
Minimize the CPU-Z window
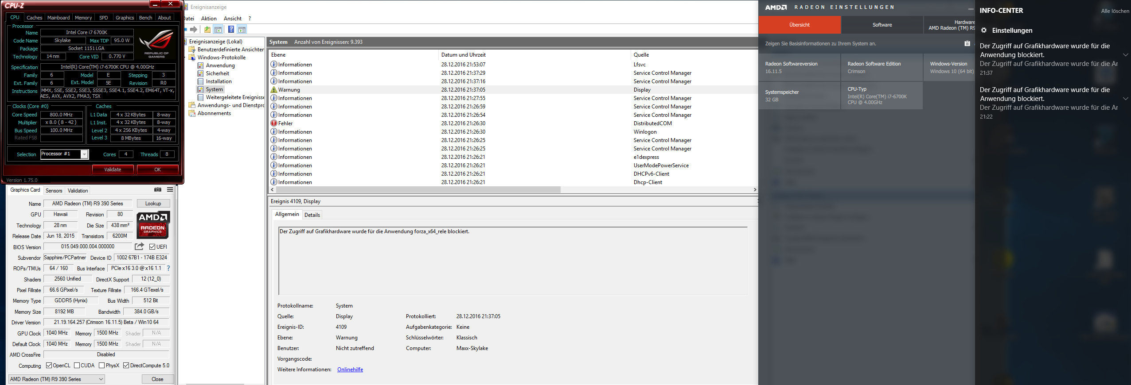155,4
